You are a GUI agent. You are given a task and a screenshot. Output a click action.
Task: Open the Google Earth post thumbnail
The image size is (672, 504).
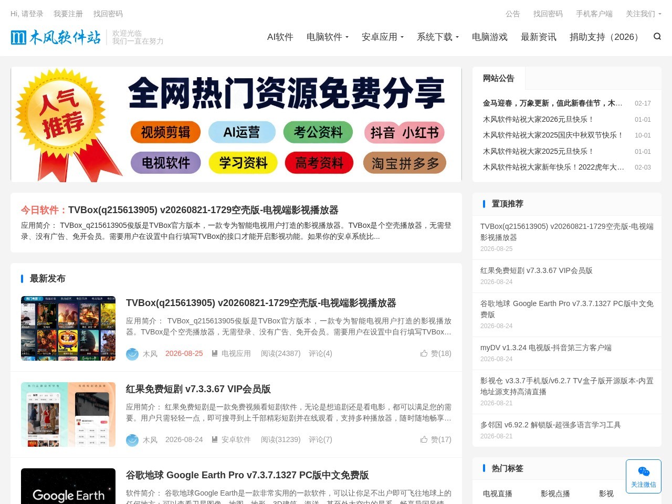[68, 486]
